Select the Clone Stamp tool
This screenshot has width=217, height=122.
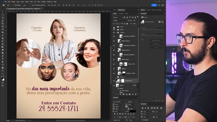2,38
